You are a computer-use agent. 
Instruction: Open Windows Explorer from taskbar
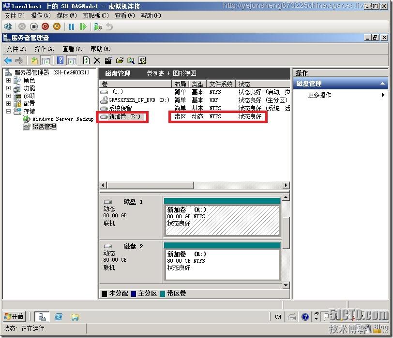click(x=75, y=317)
